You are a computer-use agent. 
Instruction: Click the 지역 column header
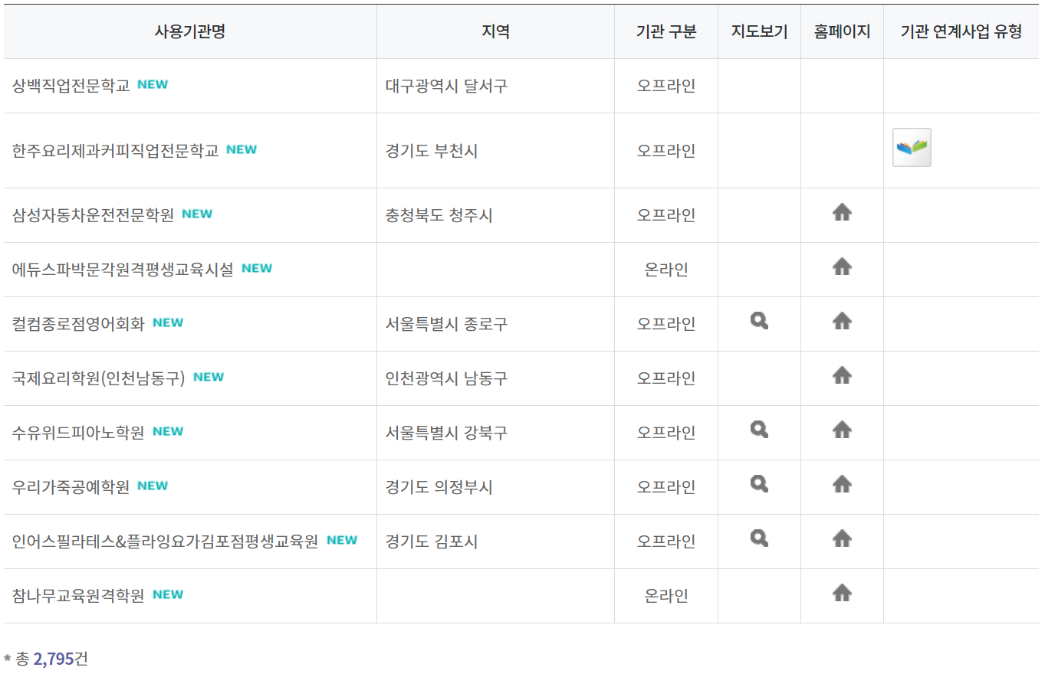[x=494, y=31]
